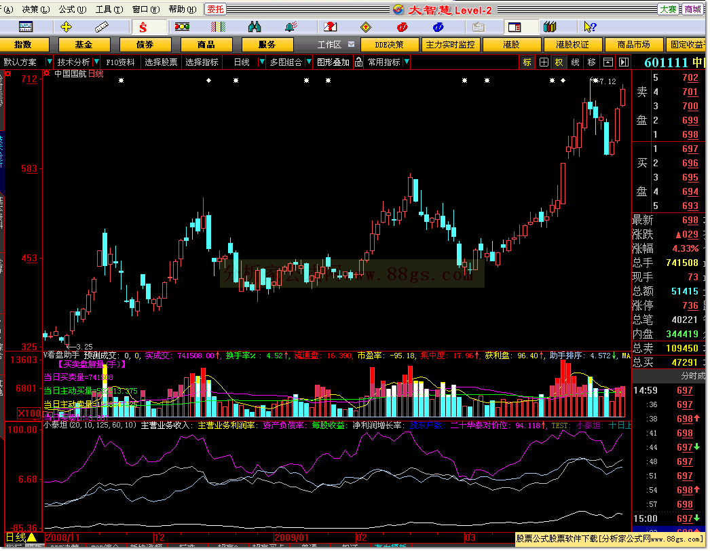This screenshot has height=551, width=710.
Task: Click the yellow triangle beside 日线 at bottom
Action: click(31, 537)
